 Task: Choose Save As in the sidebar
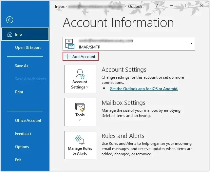coord(22,66)
